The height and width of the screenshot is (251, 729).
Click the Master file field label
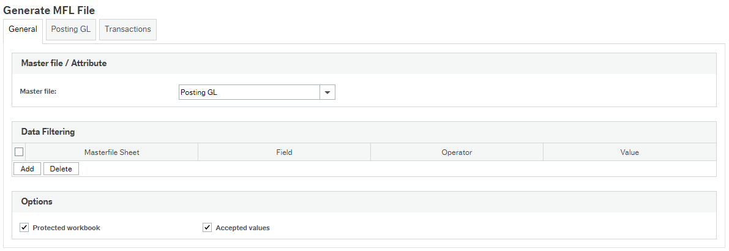coord(38,91)
